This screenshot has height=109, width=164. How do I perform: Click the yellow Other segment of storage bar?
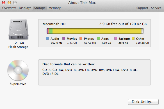click(x=97, y=31)
